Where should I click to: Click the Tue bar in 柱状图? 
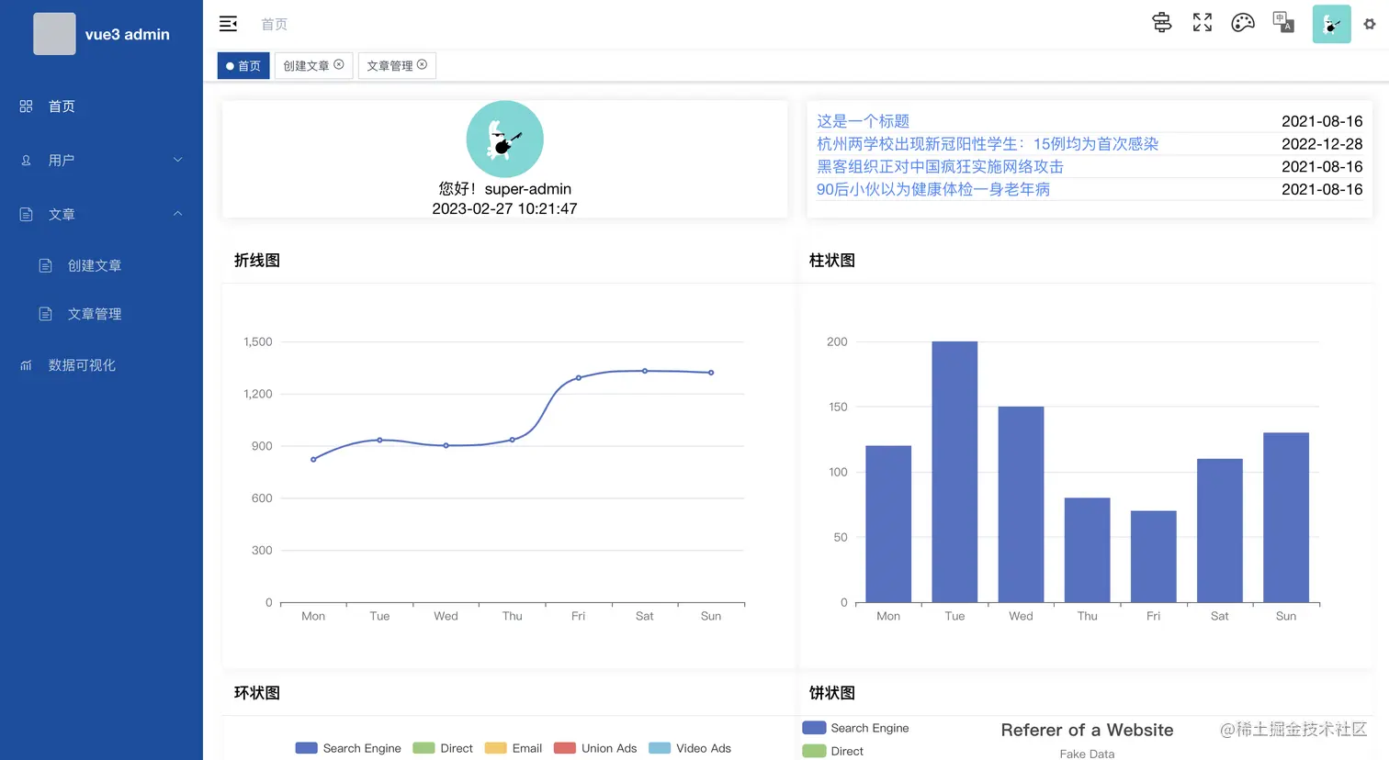pos(954,472)
